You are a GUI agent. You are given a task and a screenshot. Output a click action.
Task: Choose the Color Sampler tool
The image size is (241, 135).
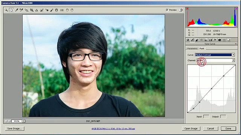pyautogui.click(x=21, y=10)
